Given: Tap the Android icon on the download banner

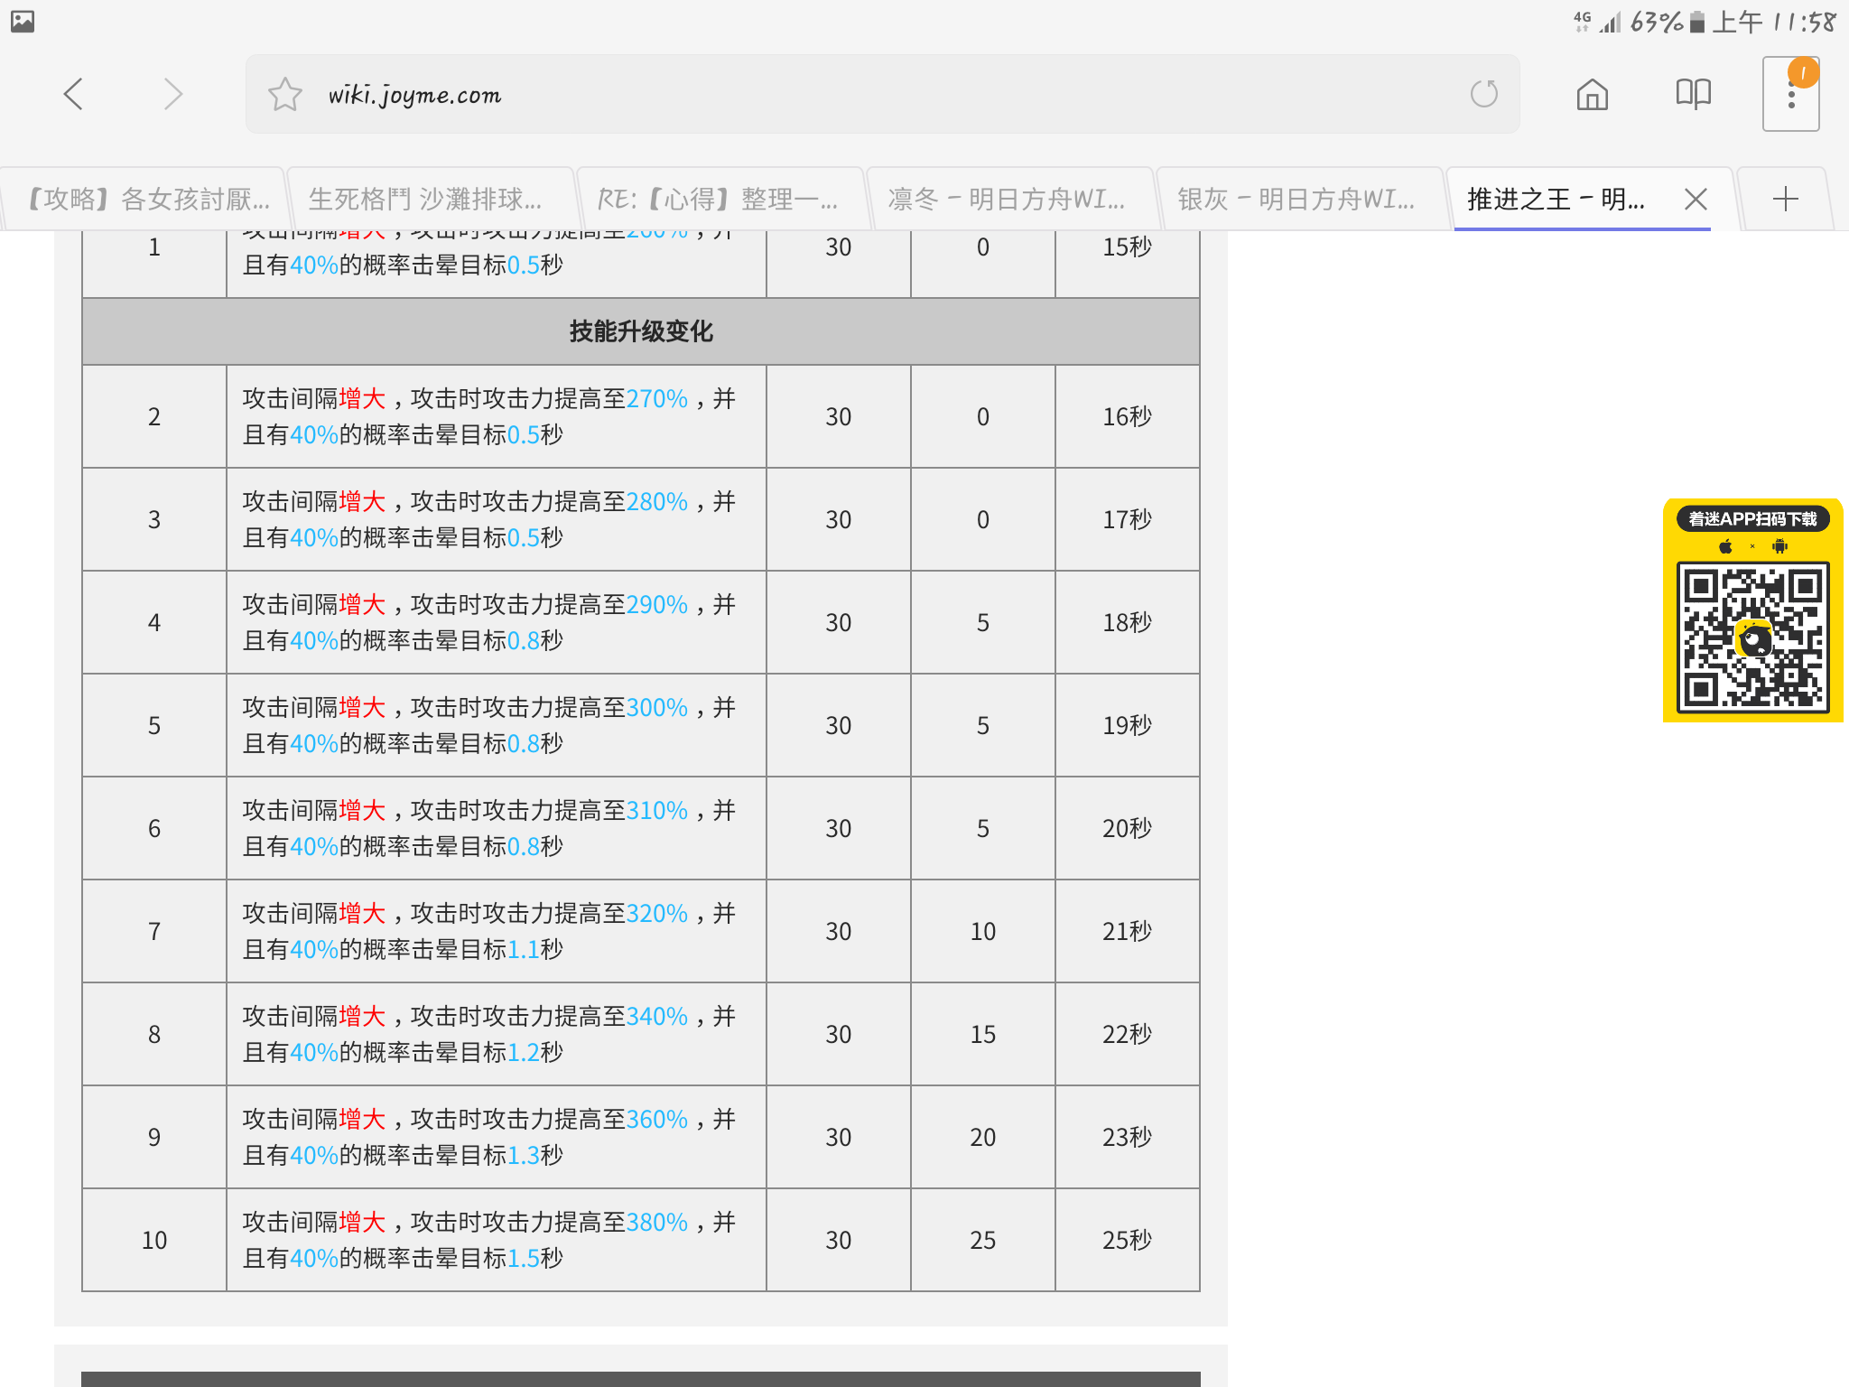Looking at the screenshot, I should point(1779,546).
